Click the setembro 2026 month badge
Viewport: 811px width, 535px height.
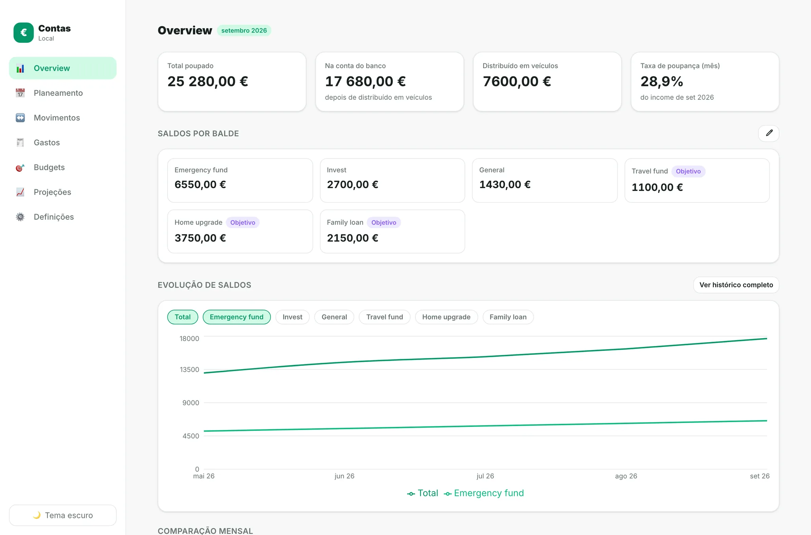[244, 30]
